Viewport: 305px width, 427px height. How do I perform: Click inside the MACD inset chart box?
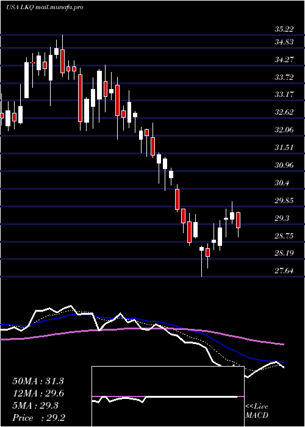(x=168, y=396)
